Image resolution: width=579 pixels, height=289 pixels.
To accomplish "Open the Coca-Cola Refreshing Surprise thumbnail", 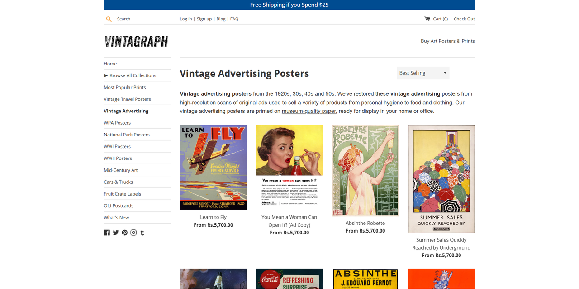I will (289, 279).
